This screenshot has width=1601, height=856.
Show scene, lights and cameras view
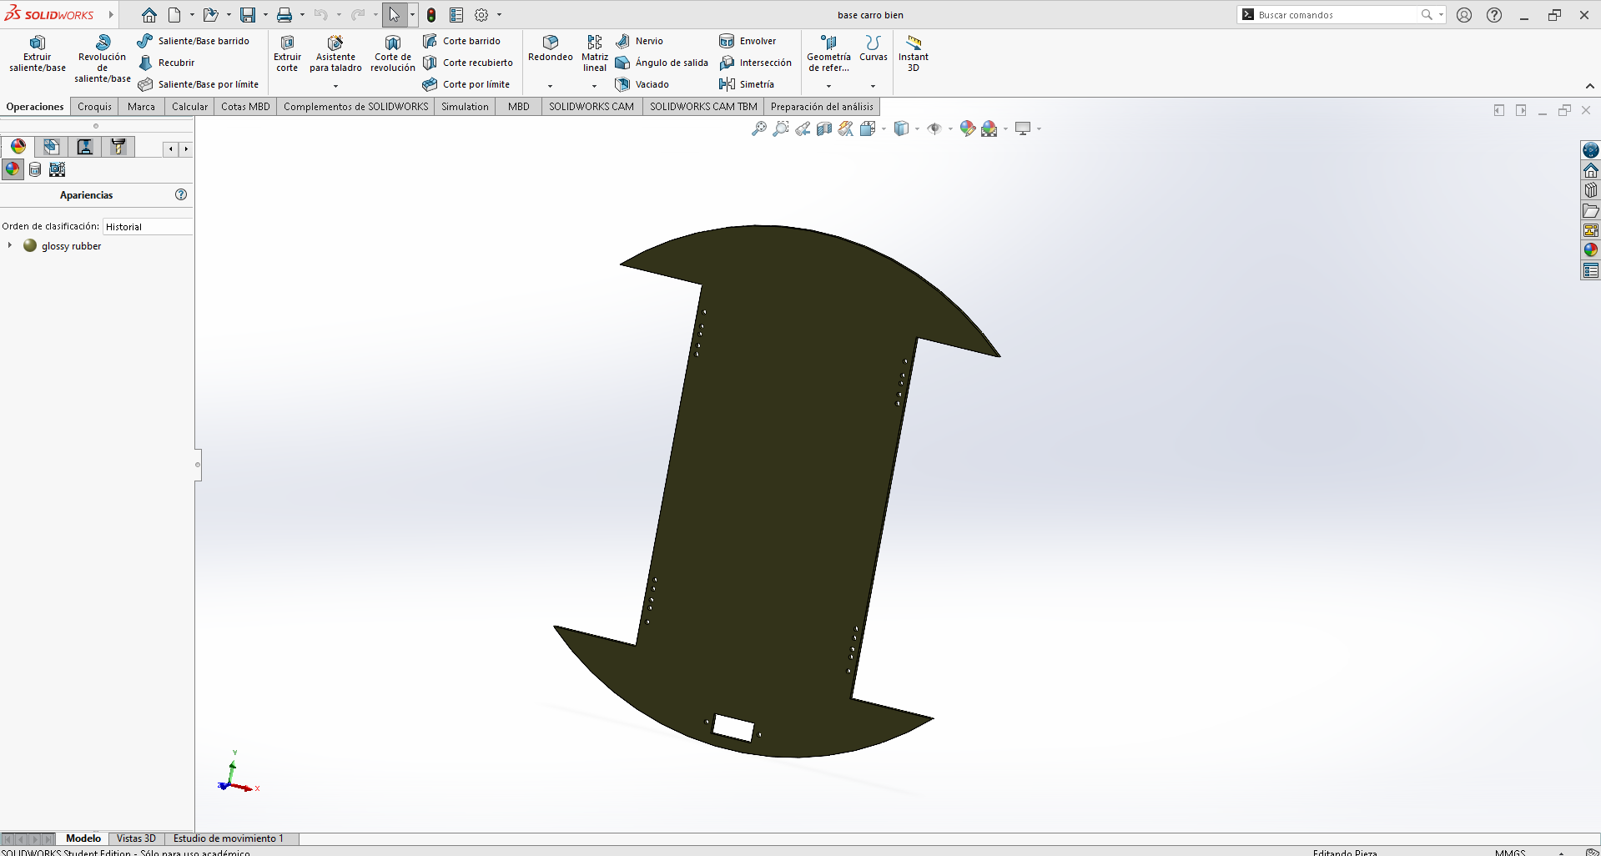57,169
